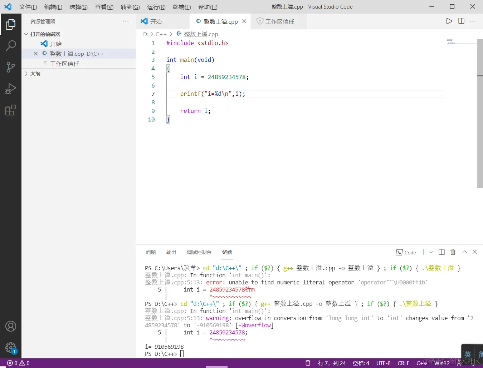483x368 pixels.
Task: Open the Search view in activity bar
Action: 11,45
